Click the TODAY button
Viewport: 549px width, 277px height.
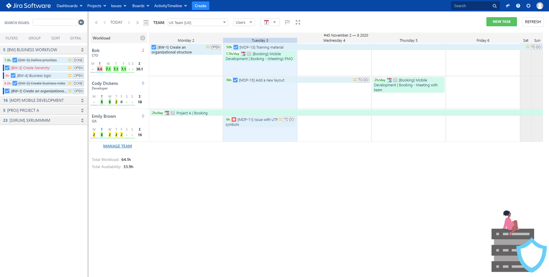[x=116, y=22]
